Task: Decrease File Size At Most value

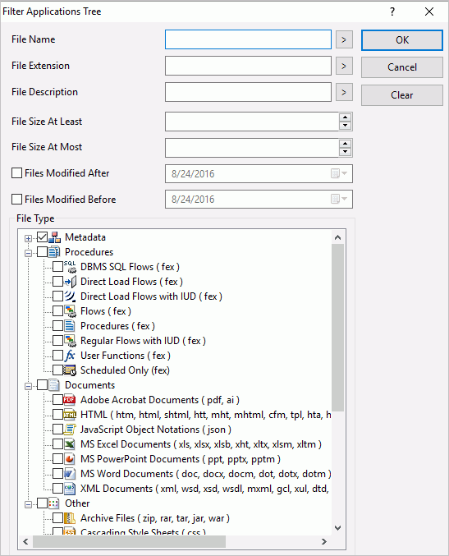Action: 346,152
